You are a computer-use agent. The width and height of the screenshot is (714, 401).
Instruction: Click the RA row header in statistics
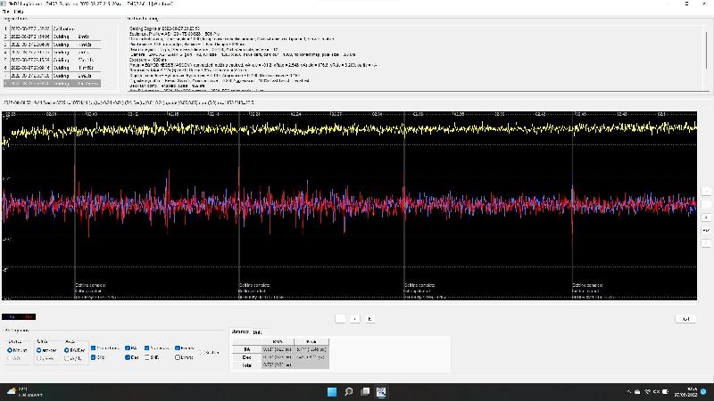click(247, 349)
